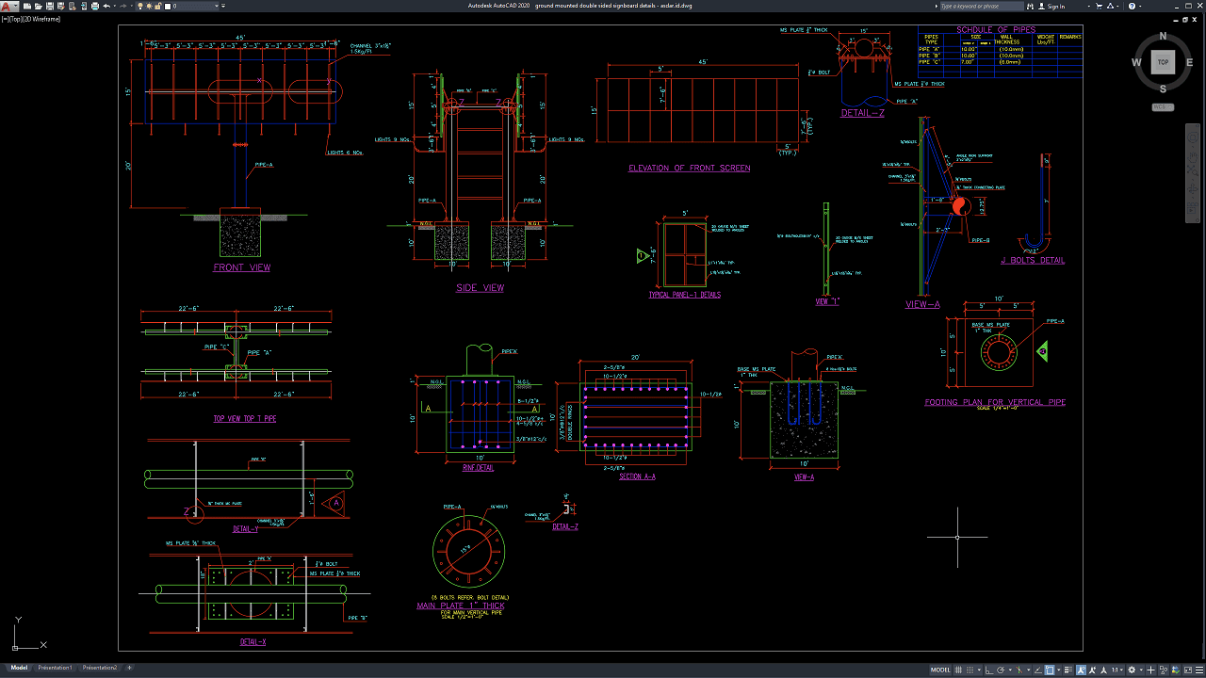Toggle the snap mode dotted grid icon
1206x678 pixels.
click(970, 670)
